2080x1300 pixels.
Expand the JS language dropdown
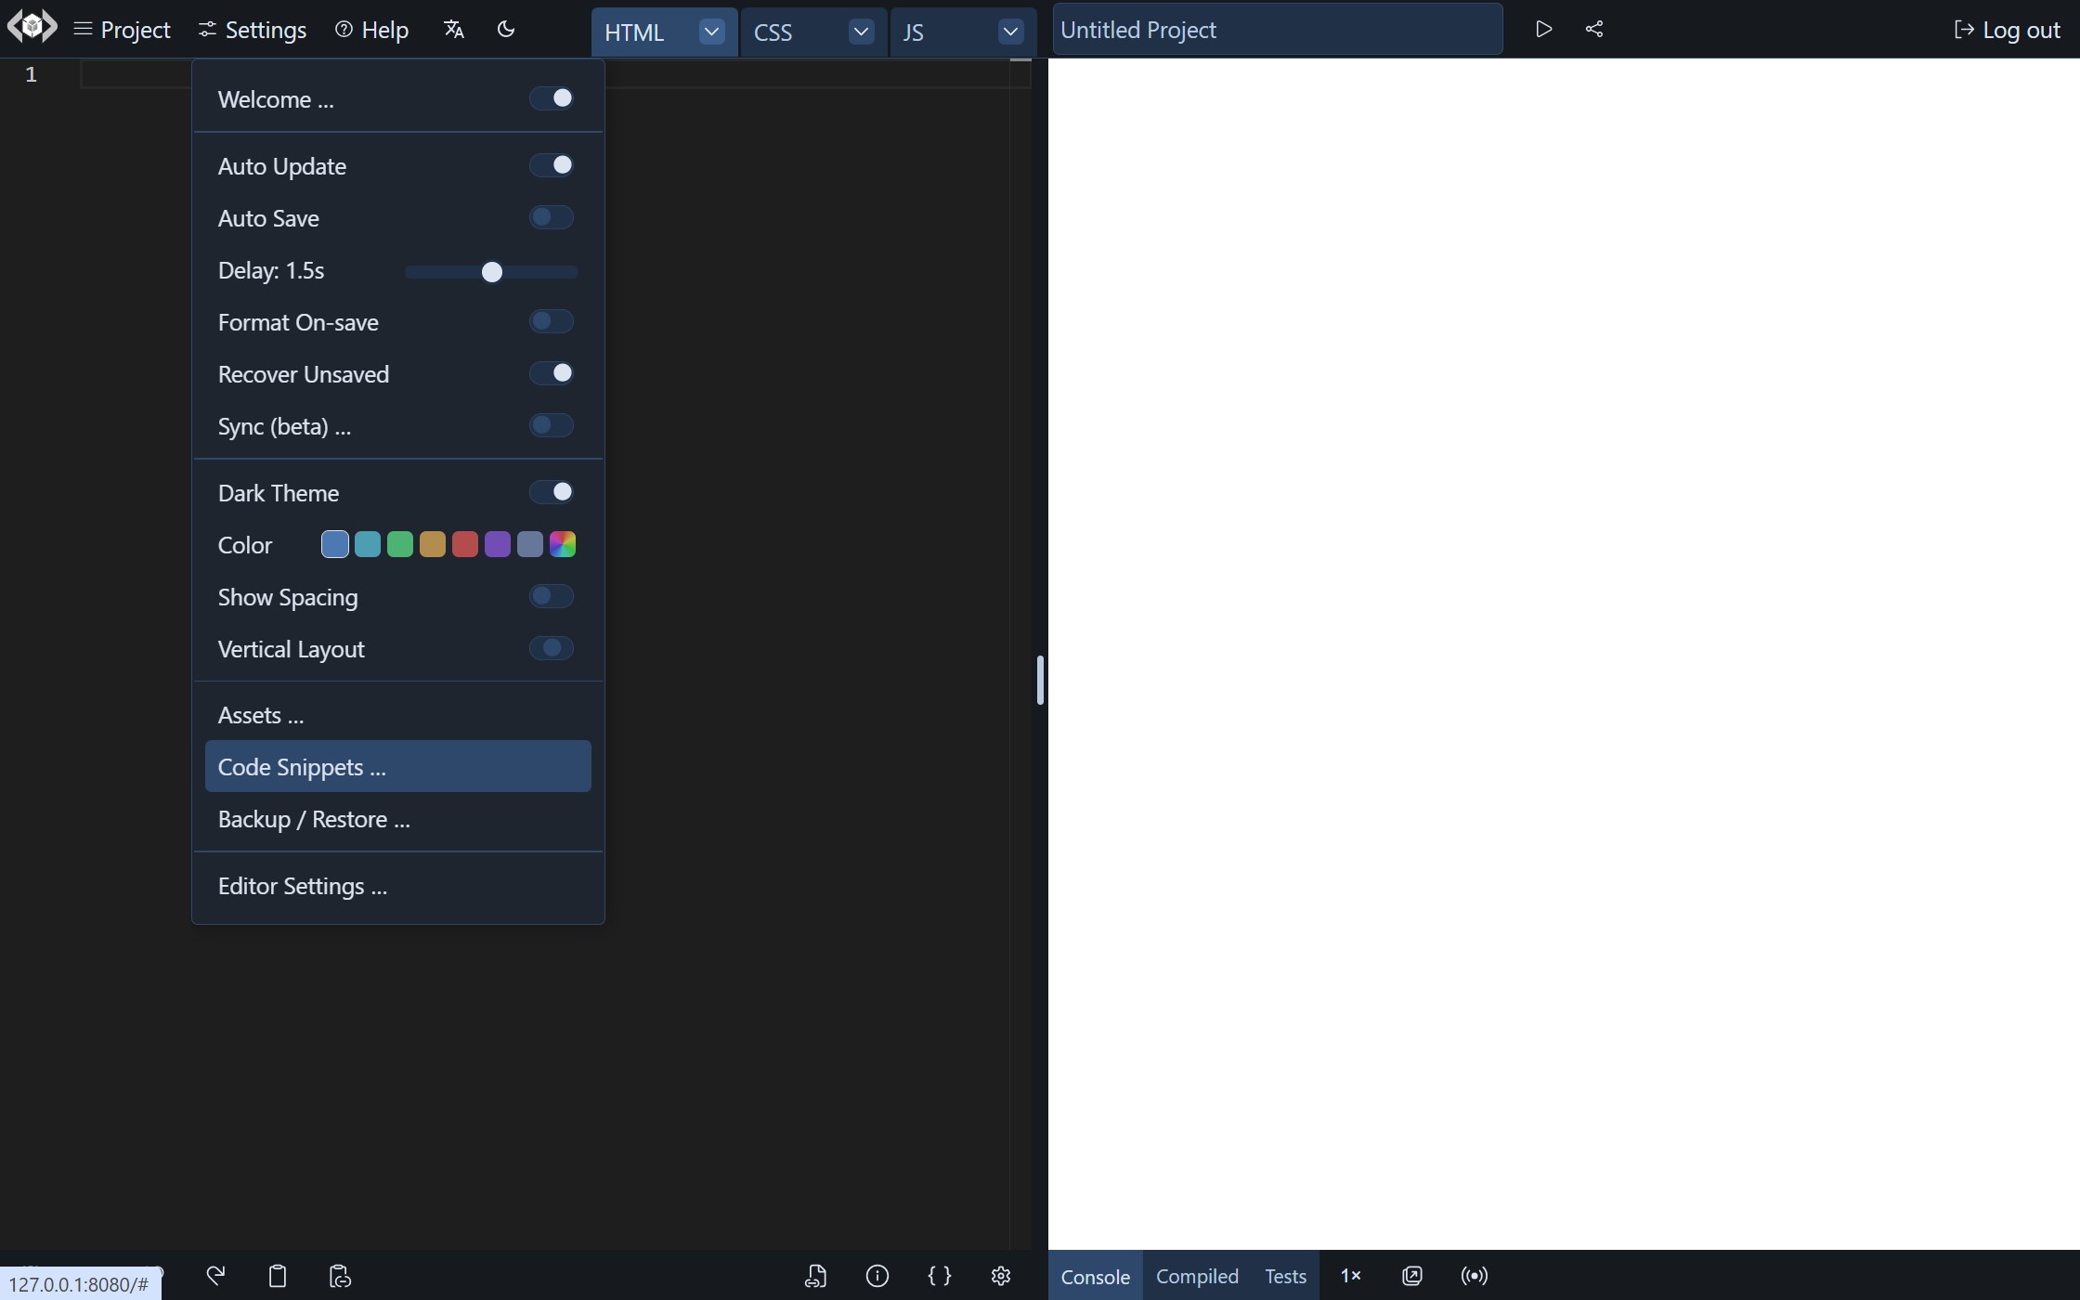(x=1011, y=32)
